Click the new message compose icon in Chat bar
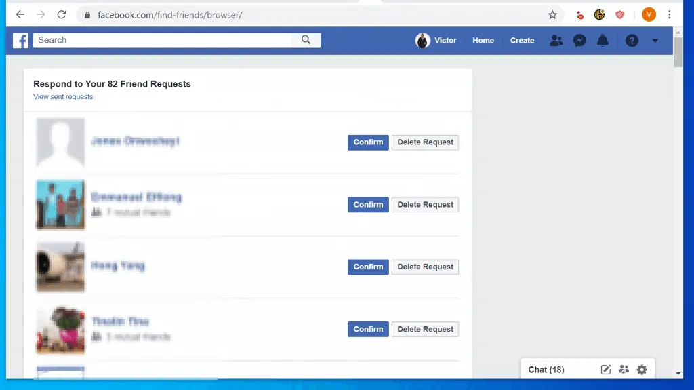 [x=606, y=370]
